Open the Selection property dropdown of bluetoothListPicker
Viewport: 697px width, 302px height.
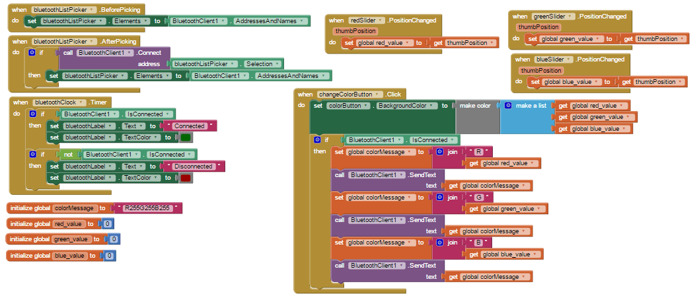tap(277, 64)
